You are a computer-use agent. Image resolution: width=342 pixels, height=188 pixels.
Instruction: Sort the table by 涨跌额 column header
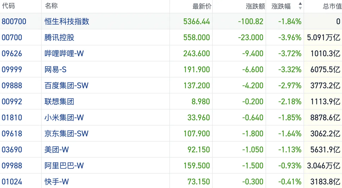click(255, 6)
